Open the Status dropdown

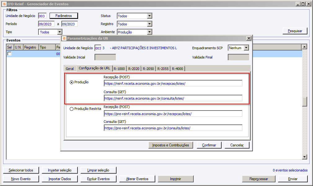point(149,16)
